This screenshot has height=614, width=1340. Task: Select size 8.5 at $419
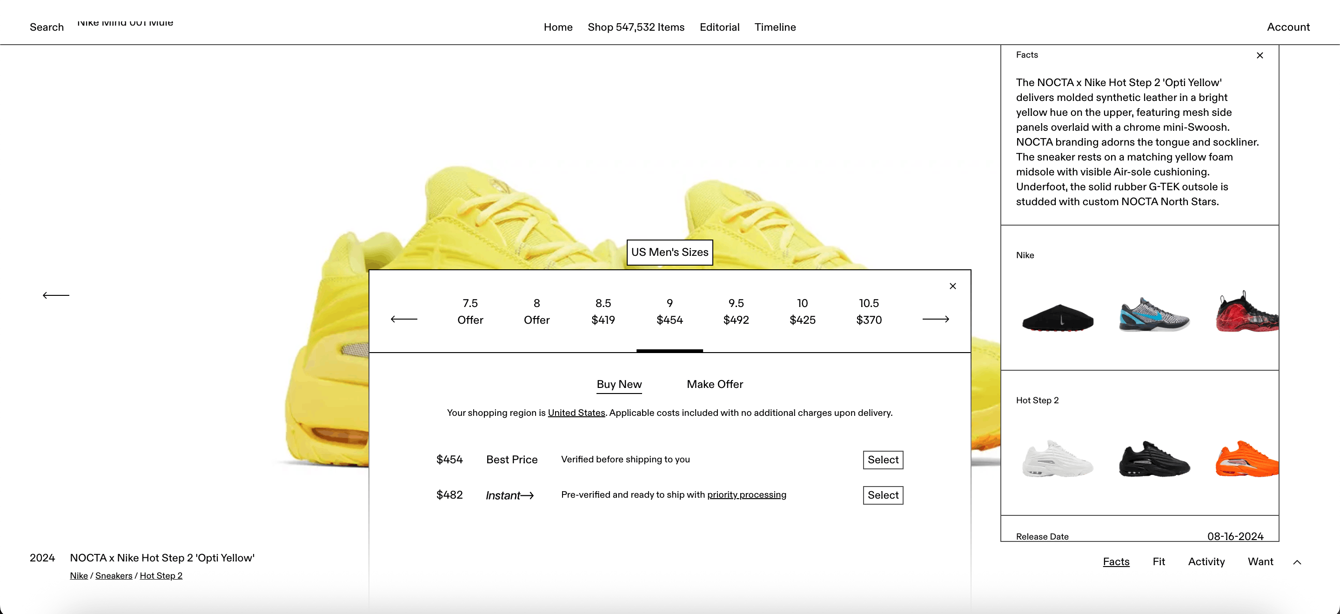click(x=603, y=312)
